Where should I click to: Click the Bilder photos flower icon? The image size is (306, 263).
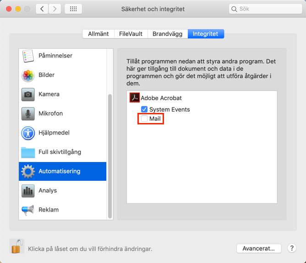pyautogui.click(x=28, y=75)
